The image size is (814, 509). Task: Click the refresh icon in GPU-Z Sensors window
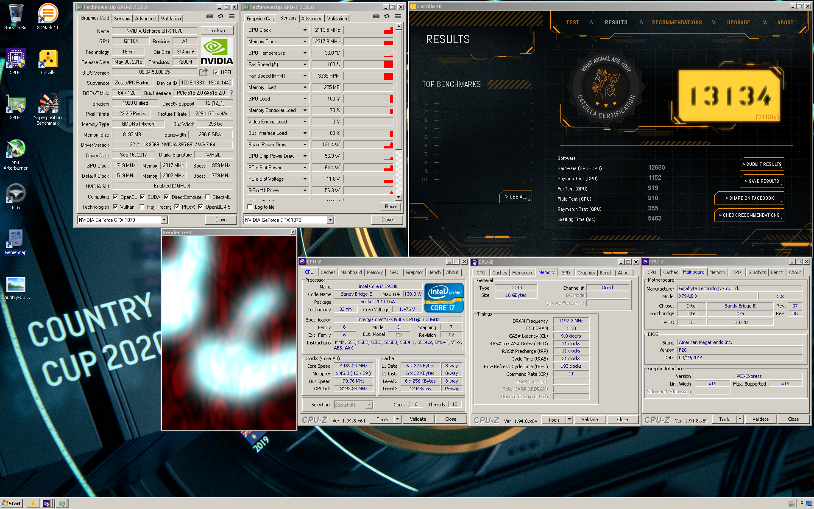(x=387, y=17)
